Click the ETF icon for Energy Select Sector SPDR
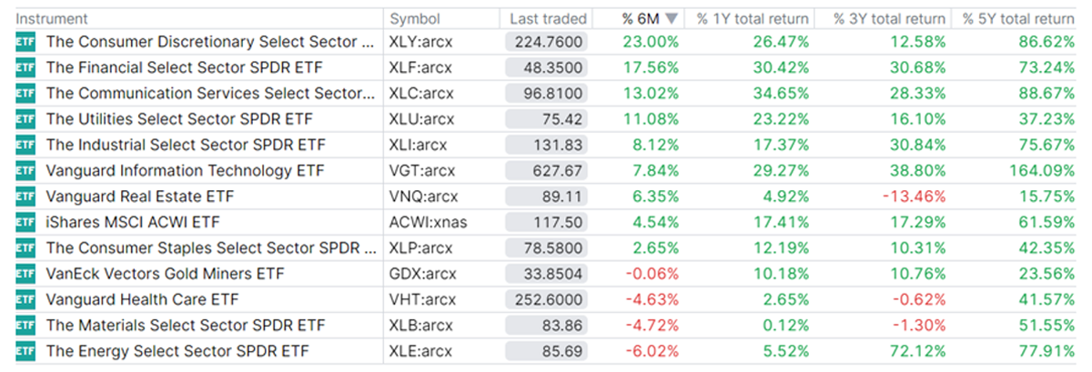The height and width of the screenshot is (372, 1092). [25, 351]
